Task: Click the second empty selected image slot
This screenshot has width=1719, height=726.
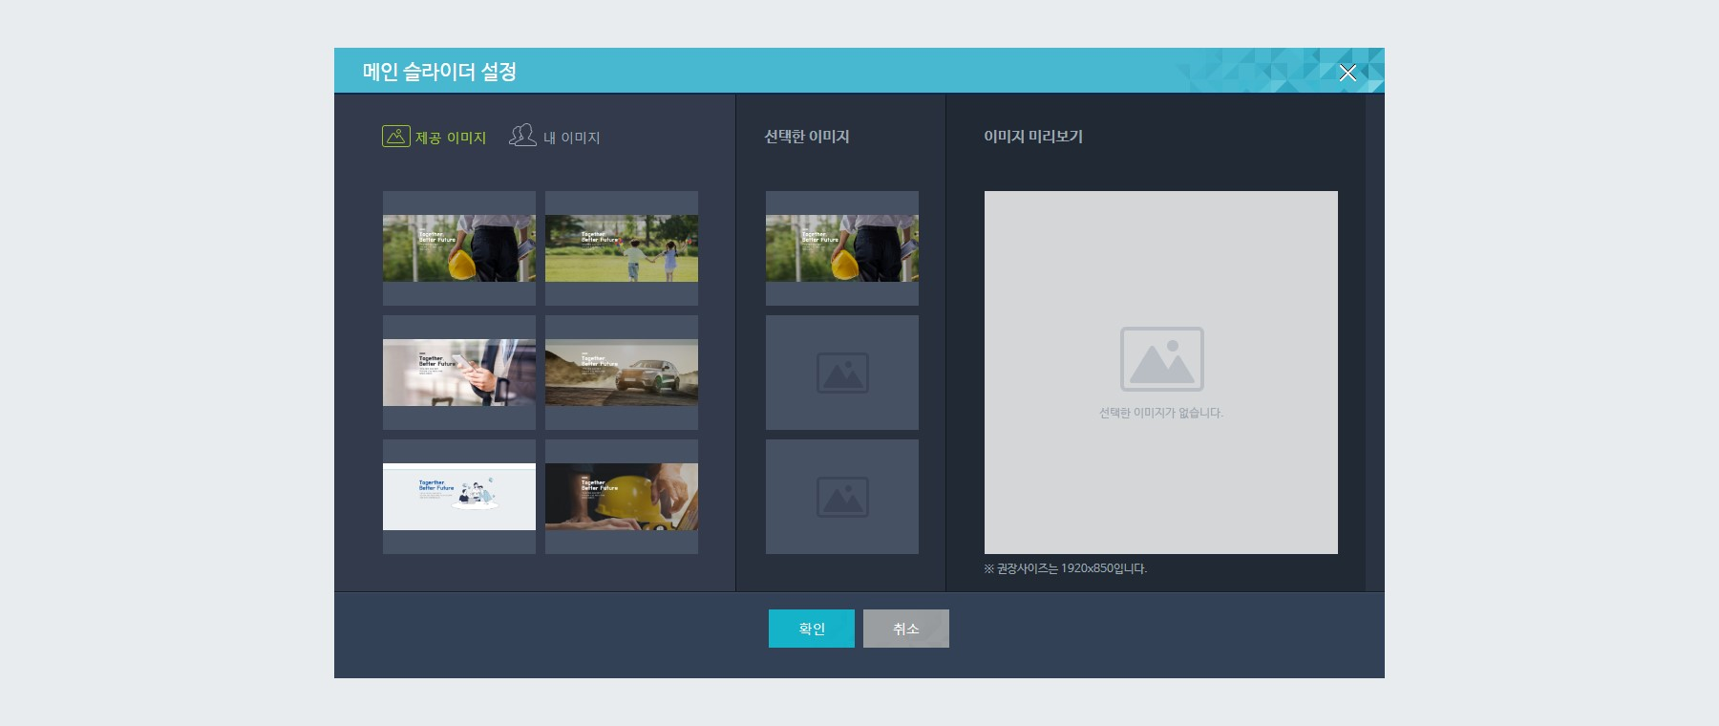Action: 842,373
